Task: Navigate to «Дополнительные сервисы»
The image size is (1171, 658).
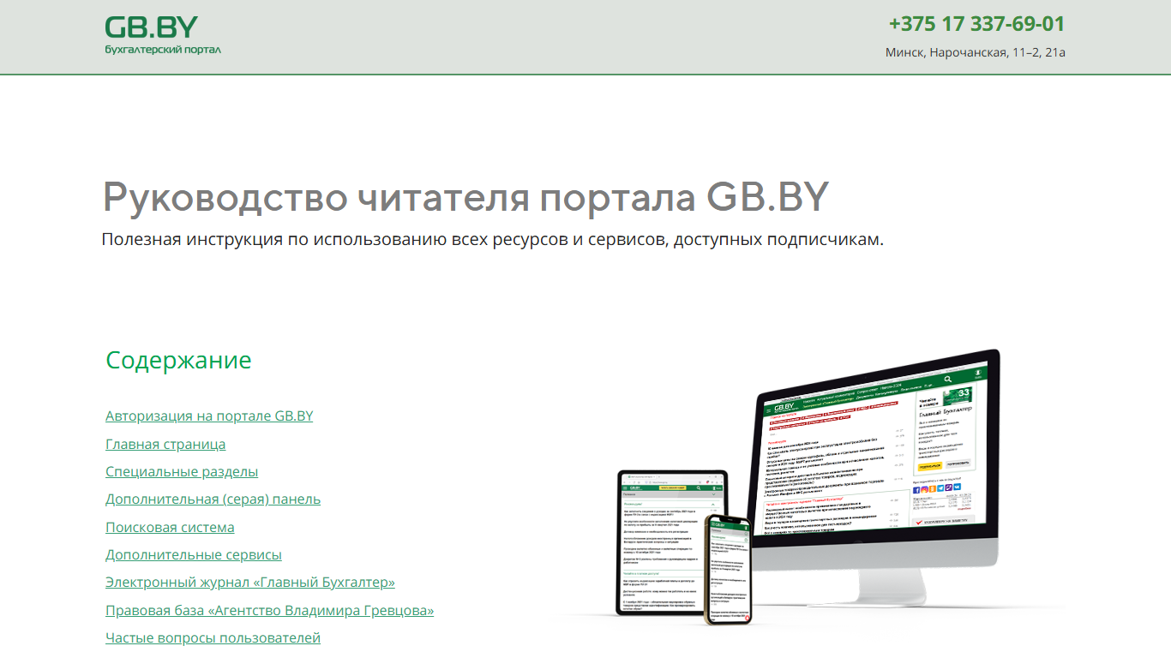Action: [194, 555]
